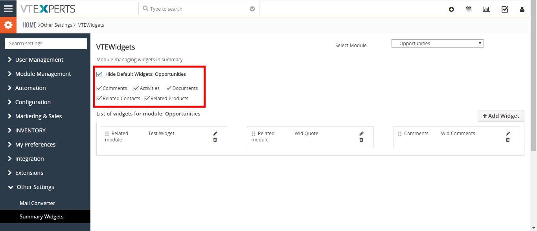Open quick create plus icon
Viewport: 537px width, 231px height.
pos(451,9)
